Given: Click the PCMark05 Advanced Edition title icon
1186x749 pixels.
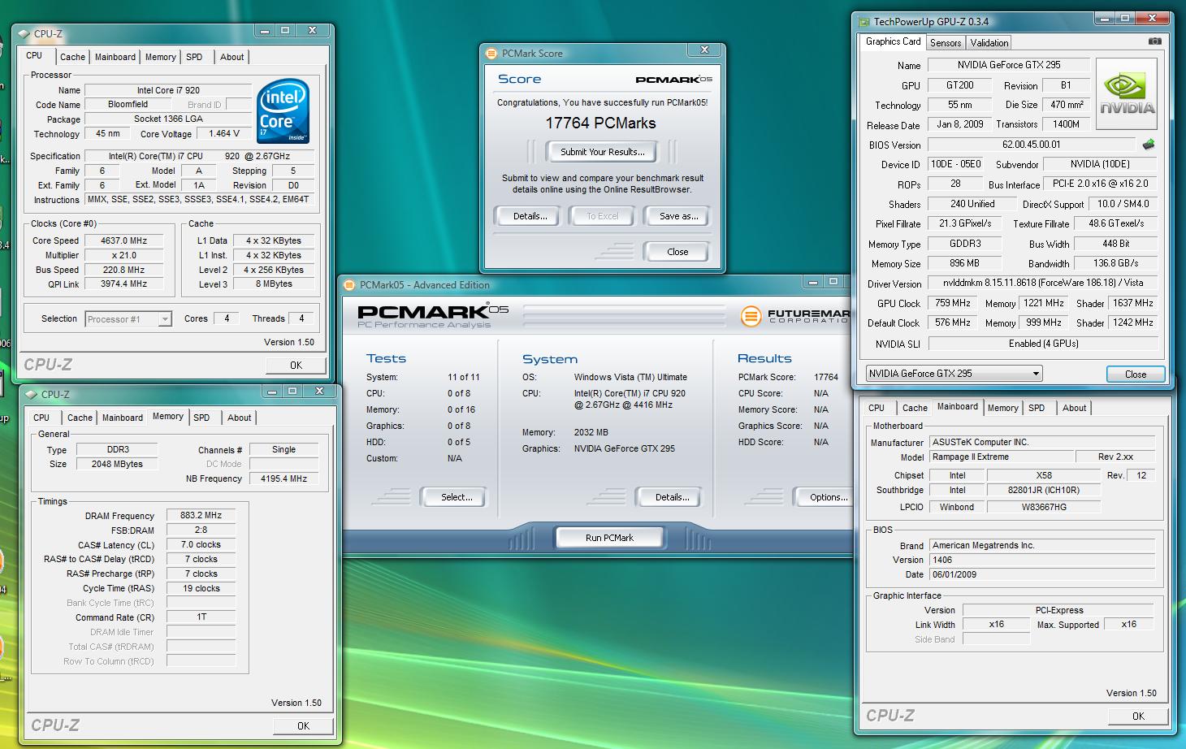Looking at the screenshot, I should point(349,285).
